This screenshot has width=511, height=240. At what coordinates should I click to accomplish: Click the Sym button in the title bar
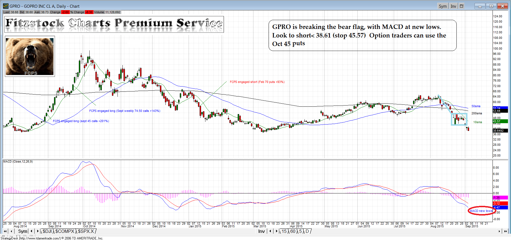(443, 6)
